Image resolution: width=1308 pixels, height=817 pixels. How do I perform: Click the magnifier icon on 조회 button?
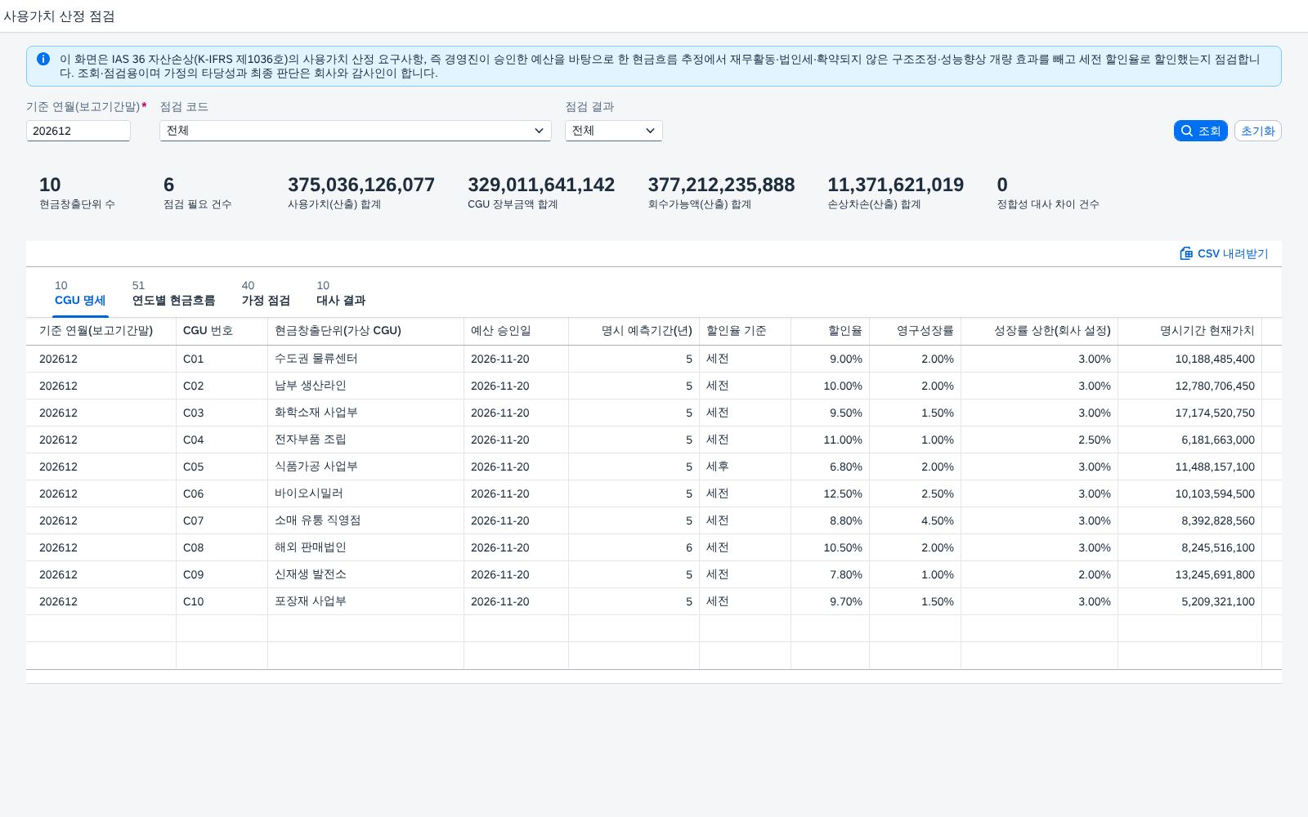(x=1187, y=131)
